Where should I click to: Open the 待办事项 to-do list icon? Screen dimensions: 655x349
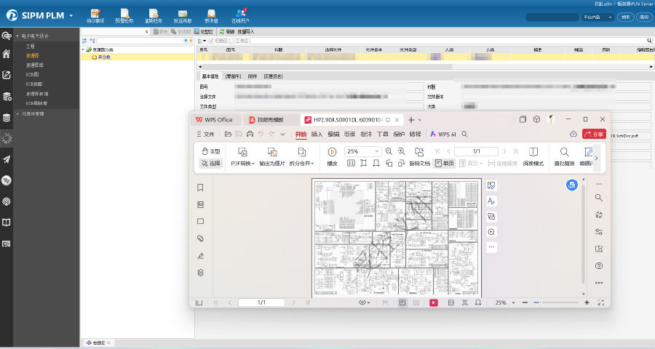click(95, 15)
